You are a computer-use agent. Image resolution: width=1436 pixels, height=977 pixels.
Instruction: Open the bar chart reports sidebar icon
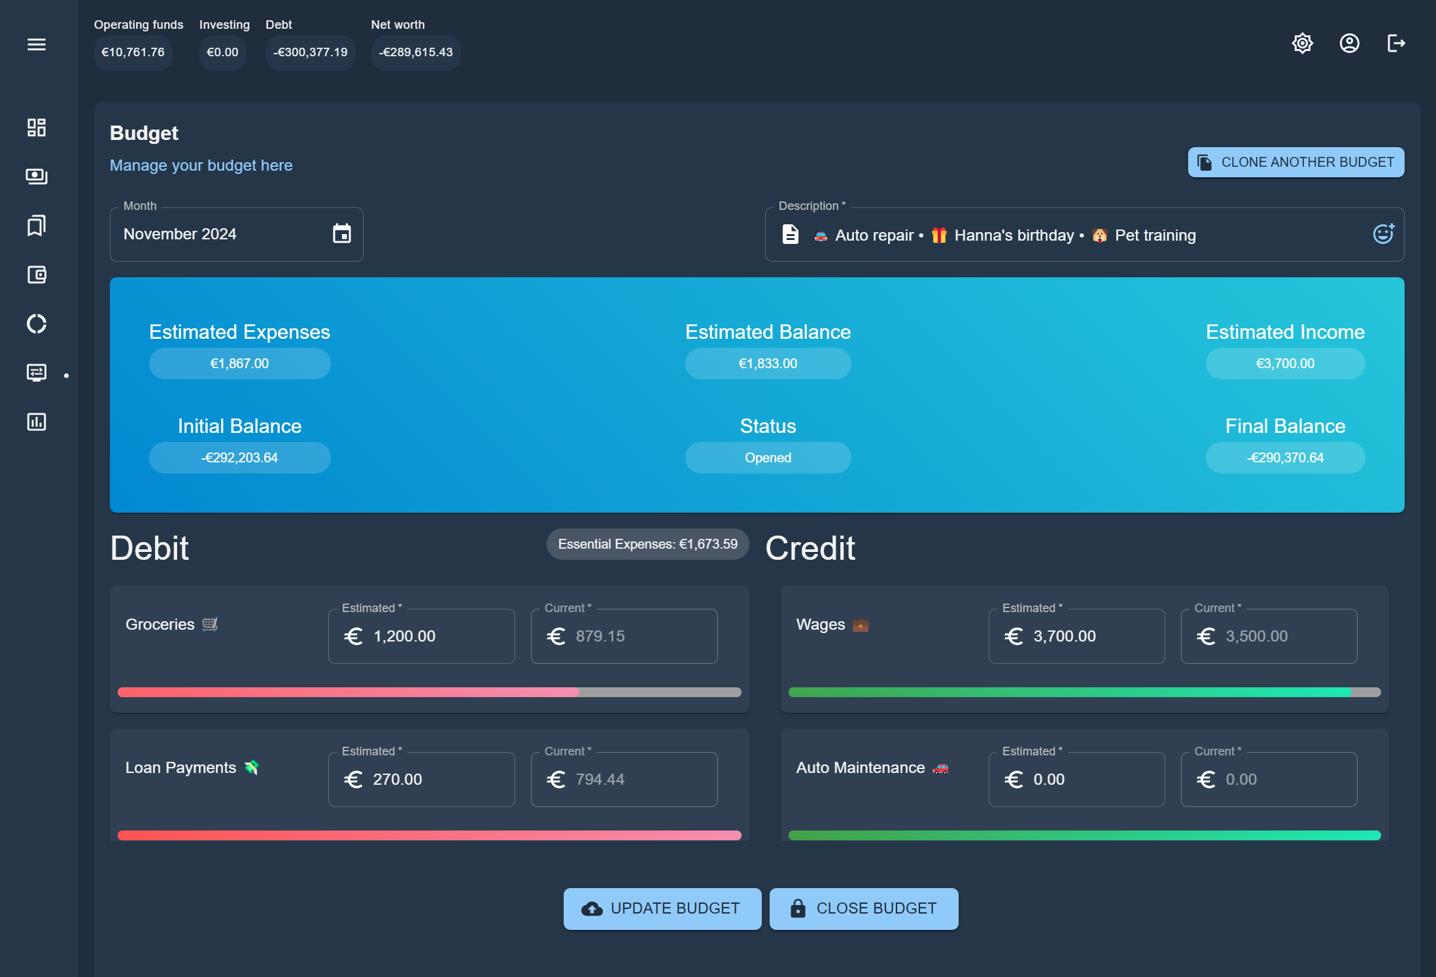37,422
